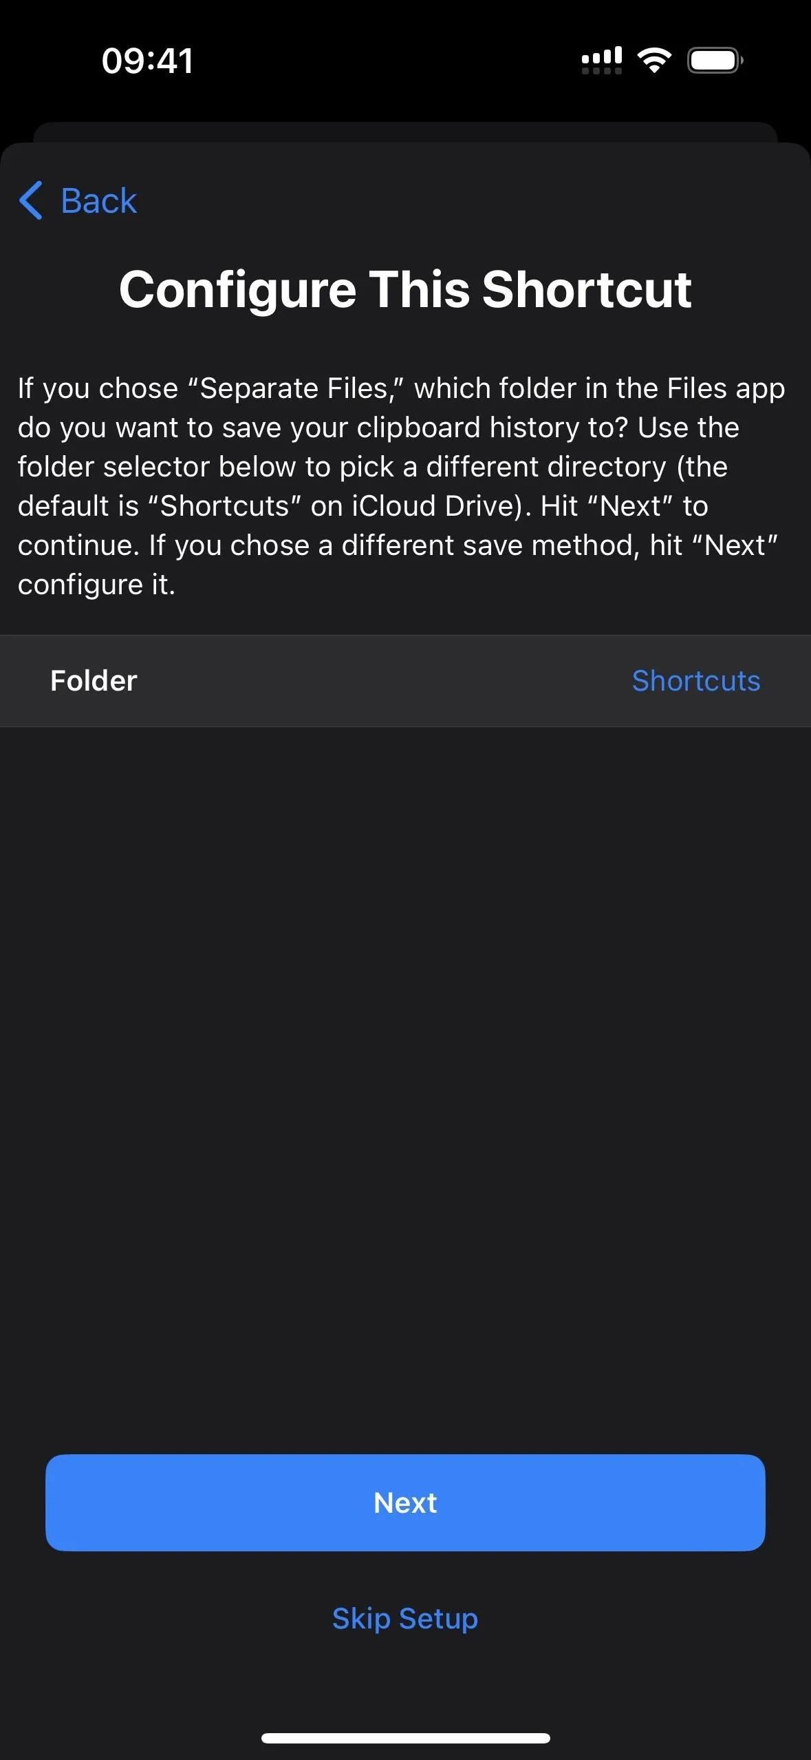
Task: Open the Shortcuts folder selector
Action: (x=696, y=680)
